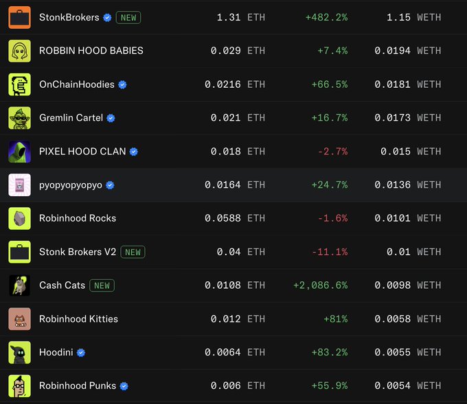Click the 0.0101 WETH offer value
Viewport: 467px width, 404px height.
[408, 218]
